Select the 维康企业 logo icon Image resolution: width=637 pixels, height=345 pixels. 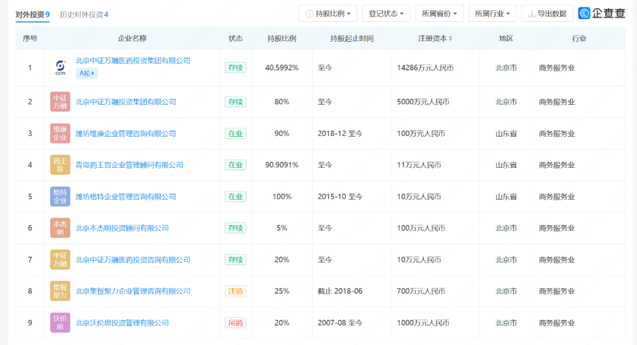pos(60,133)
